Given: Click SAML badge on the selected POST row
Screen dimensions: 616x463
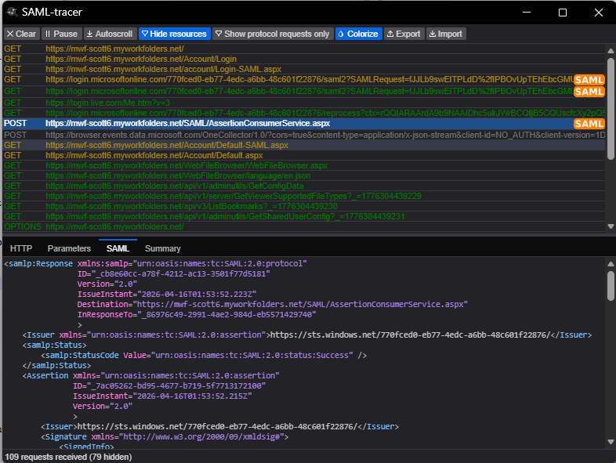Looking at the screenshot, I should (x=589, y=124).
